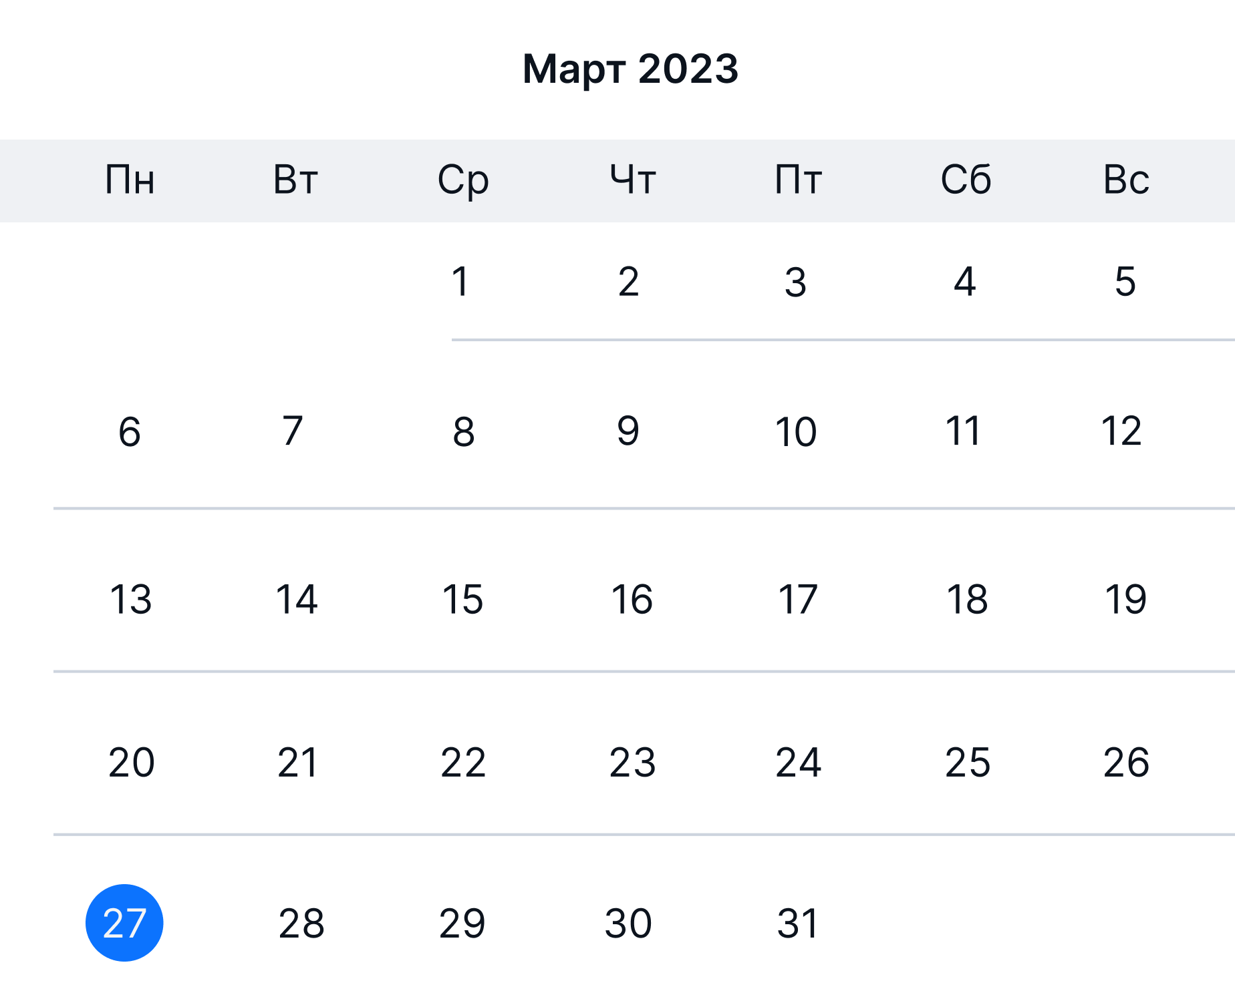The height and width of the screenshot is (999, 1235).
Task: Choose date 31 on Friday
Action: [797, 924]
